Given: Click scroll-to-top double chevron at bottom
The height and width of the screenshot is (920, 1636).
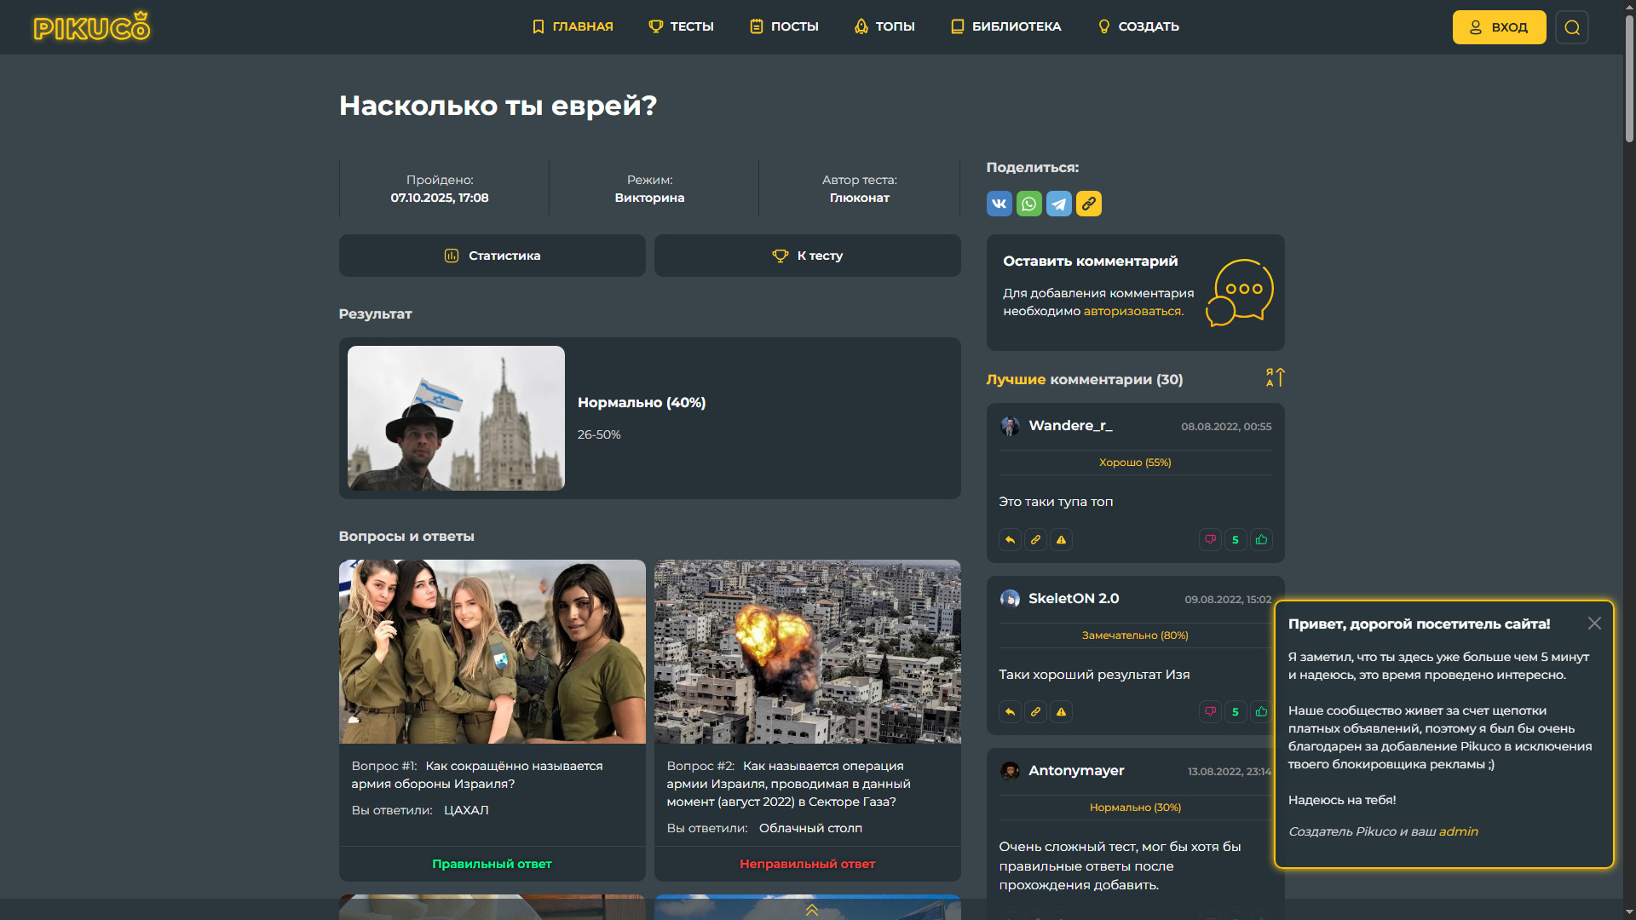Looking at the screenshot, I should [811, 911].
